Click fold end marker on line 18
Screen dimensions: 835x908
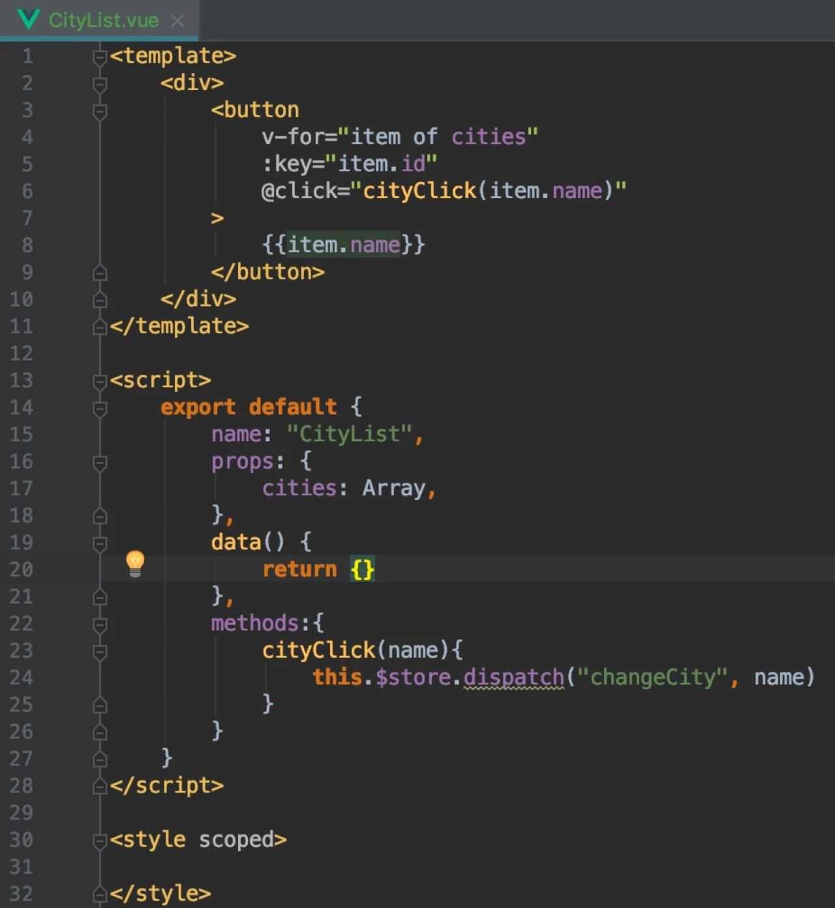click(x=100, y=516)
